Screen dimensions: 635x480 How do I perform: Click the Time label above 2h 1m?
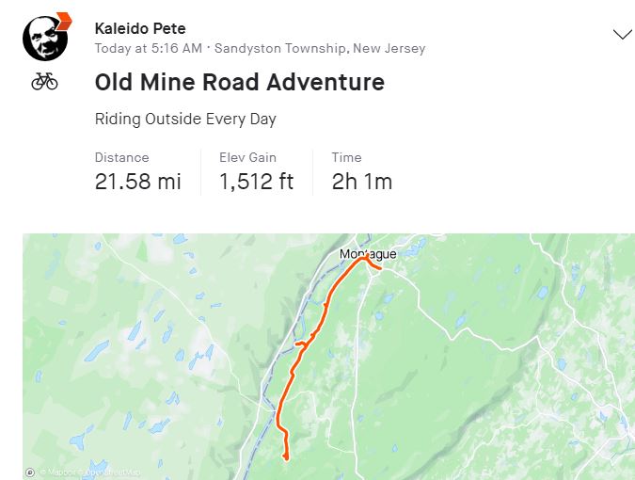[346, 157]
